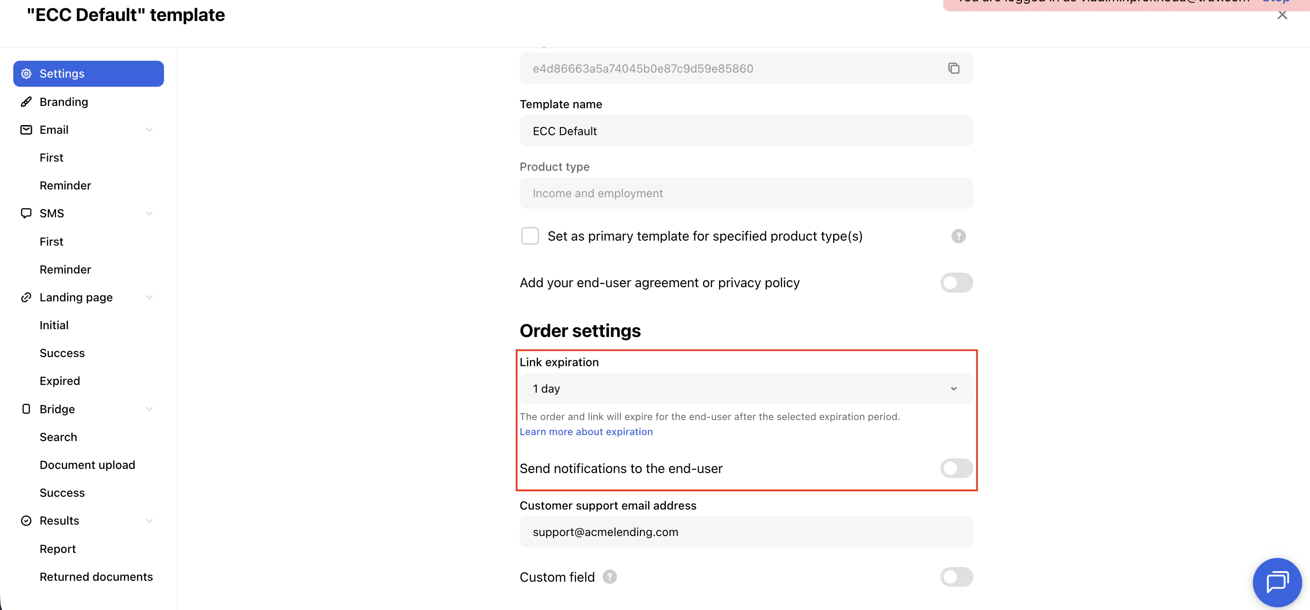Select the Branding paintbrush icon

click(26, 102)
